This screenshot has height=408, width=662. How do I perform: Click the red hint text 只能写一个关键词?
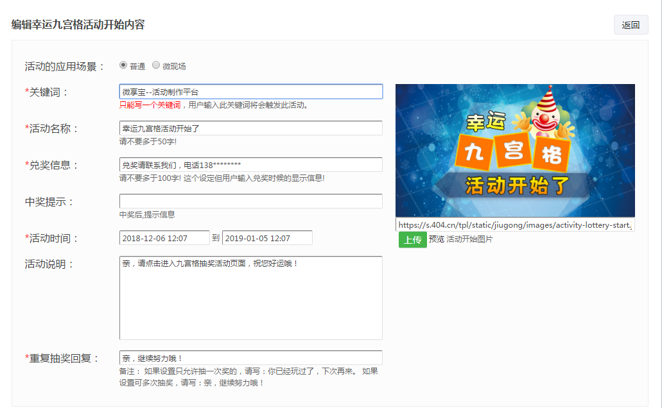[150, 105]
